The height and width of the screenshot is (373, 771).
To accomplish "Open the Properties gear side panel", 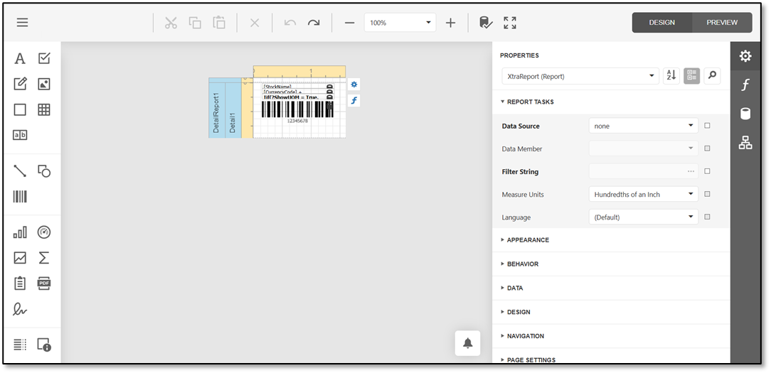I will 745,56.
